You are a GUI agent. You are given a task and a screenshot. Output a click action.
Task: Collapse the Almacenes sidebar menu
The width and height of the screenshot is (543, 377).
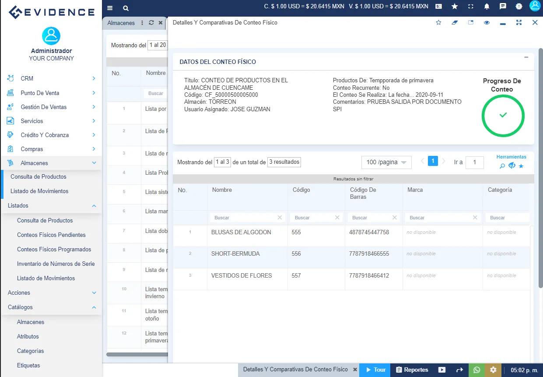pos(51,162)
